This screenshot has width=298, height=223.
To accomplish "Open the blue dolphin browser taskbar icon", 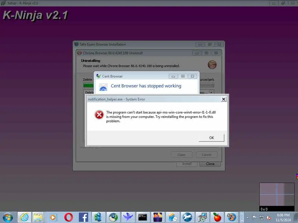I will click(x=187, y=217).
